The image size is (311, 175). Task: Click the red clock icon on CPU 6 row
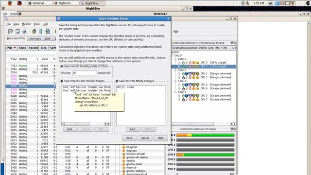click(x=190, y=88)
